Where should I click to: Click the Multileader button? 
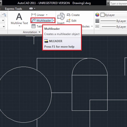click(x=41, y=21)
